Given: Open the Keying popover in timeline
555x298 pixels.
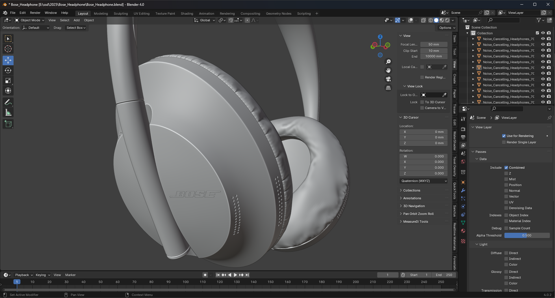Looking at the screenshot, I should (x=42, y=275).
